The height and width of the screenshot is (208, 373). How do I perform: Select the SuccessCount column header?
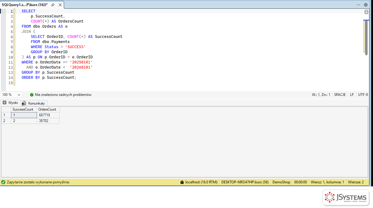24,109
